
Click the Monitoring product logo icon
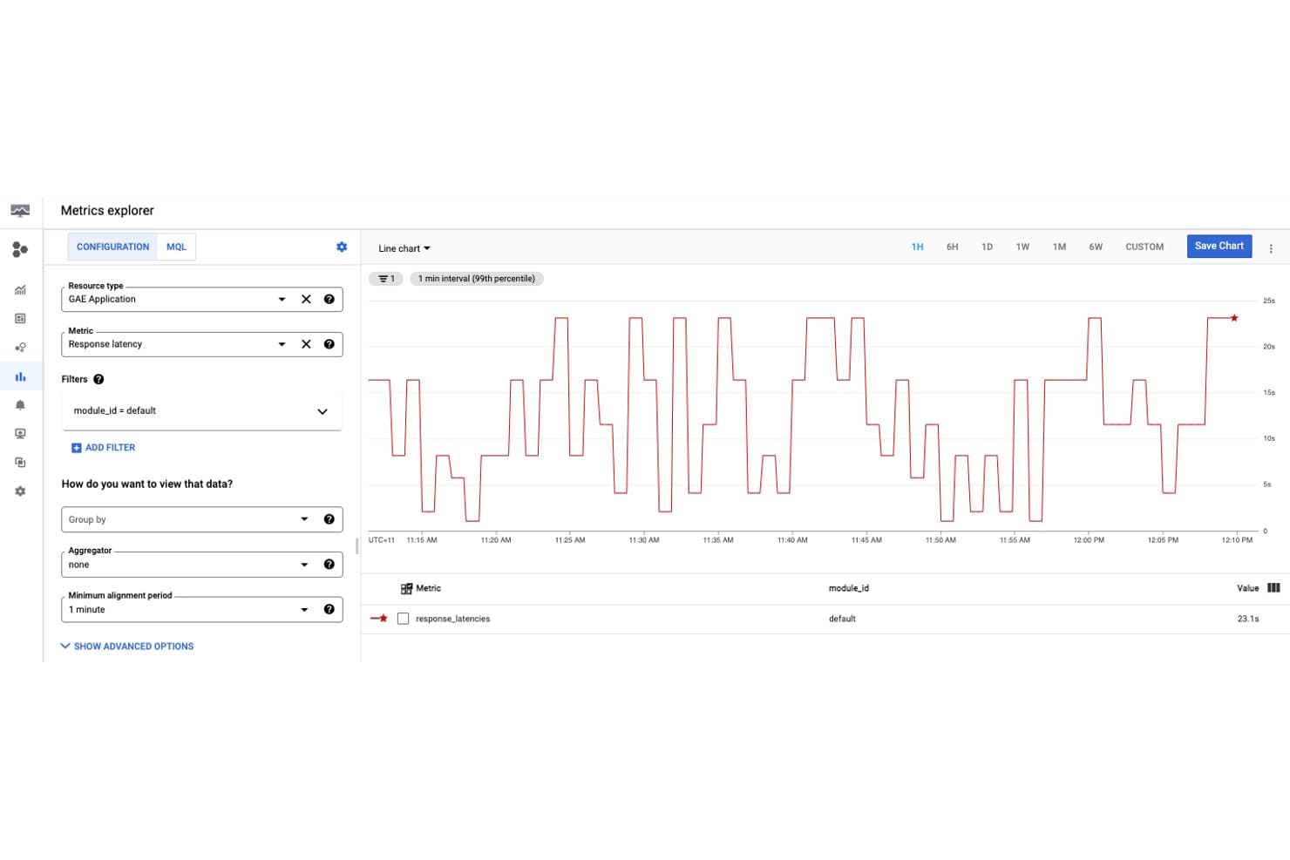coord(20,211)
